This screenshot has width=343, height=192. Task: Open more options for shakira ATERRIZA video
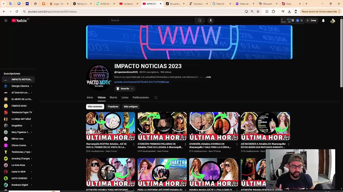[x=237, y=144]
